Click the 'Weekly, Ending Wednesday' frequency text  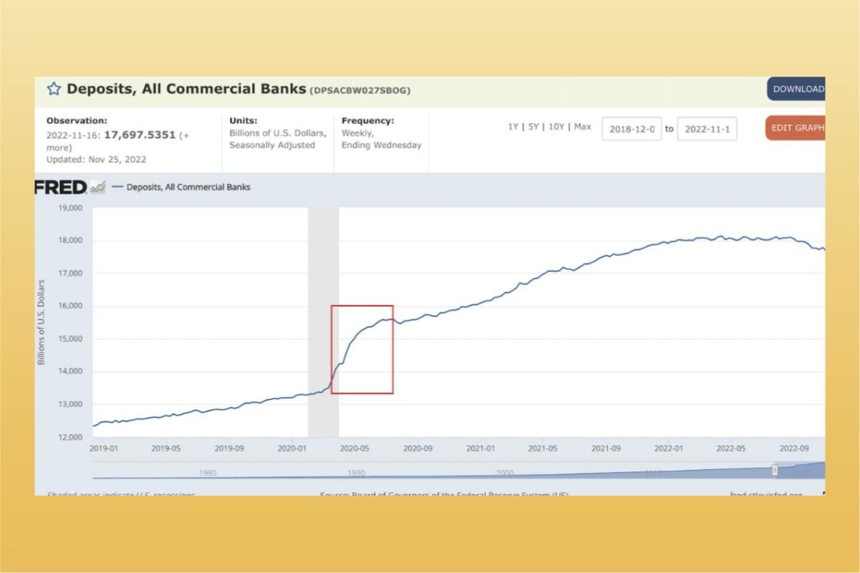[x=381, y=139]
